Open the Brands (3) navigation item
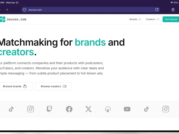 (x=135, y=19)
